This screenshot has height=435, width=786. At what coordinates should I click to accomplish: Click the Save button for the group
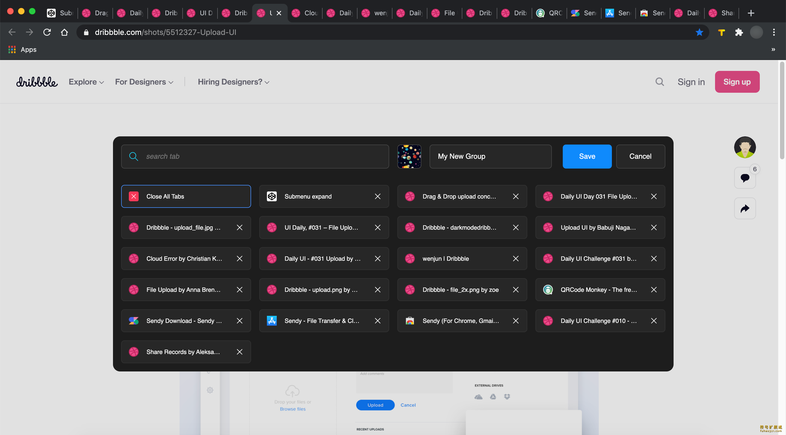point(587,156)
